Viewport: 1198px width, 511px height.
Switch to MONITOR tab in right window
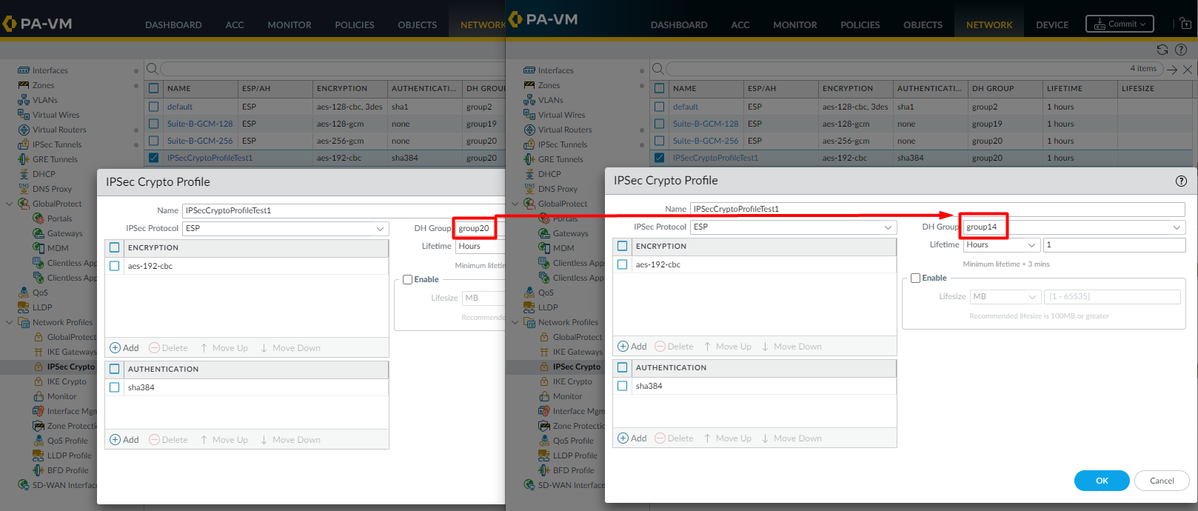(795, 24)
